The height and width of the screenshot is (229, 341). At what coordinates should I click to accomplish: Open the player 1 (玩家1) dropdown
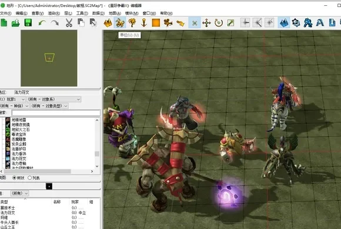tap(12, 99)
